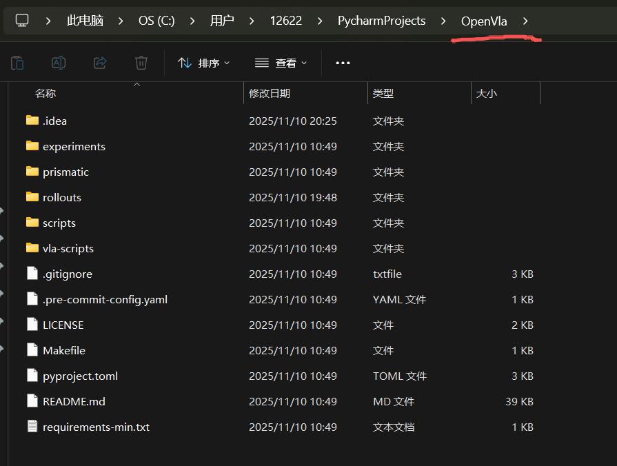
Task: Select the README.md file icon
Action: click(x=32, y=401)
